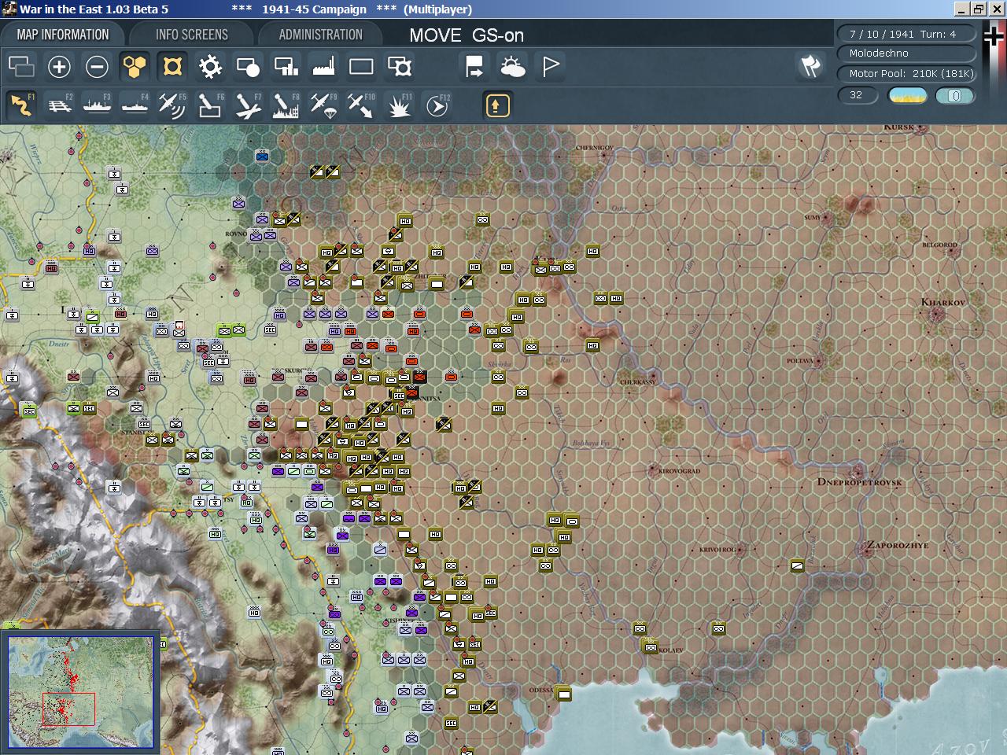Viewport: 1007px width, 755px height.
Task: Click the teal counter showing 0
Action: 955,96
